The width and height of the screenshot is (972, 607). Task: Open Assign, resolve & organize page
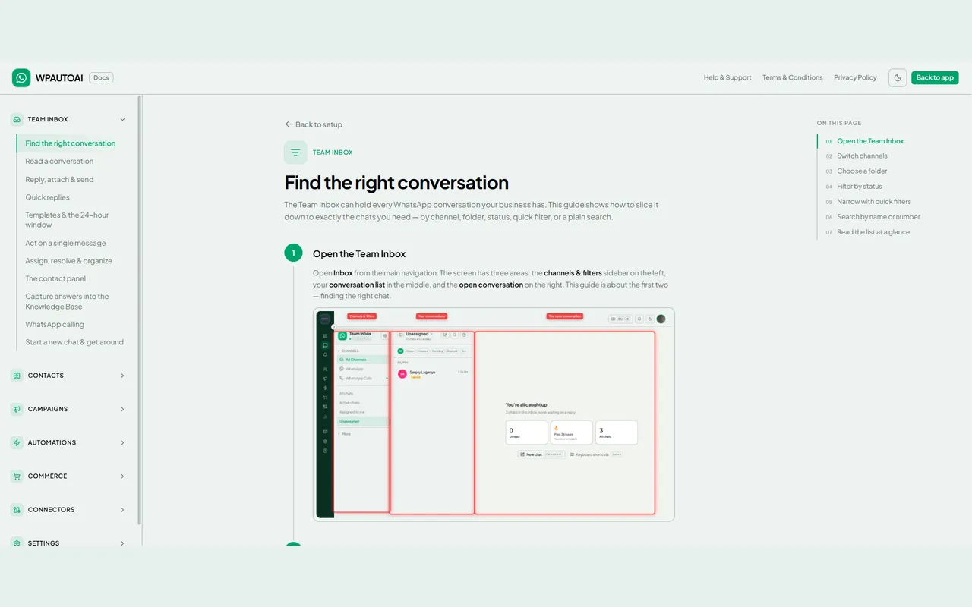[68, 261]
